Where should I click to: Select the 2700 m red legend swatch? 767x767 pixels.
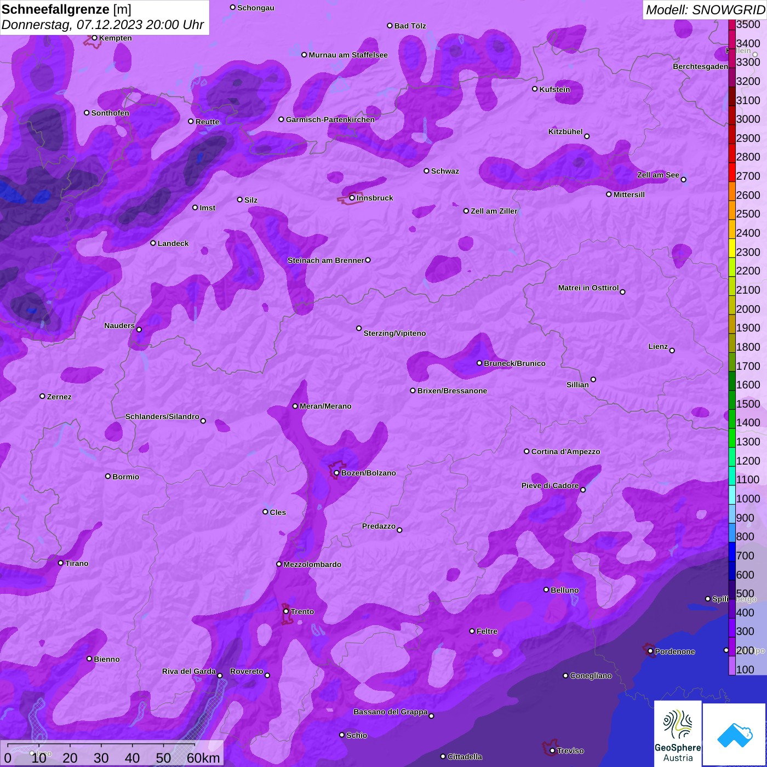click(732, 172)
